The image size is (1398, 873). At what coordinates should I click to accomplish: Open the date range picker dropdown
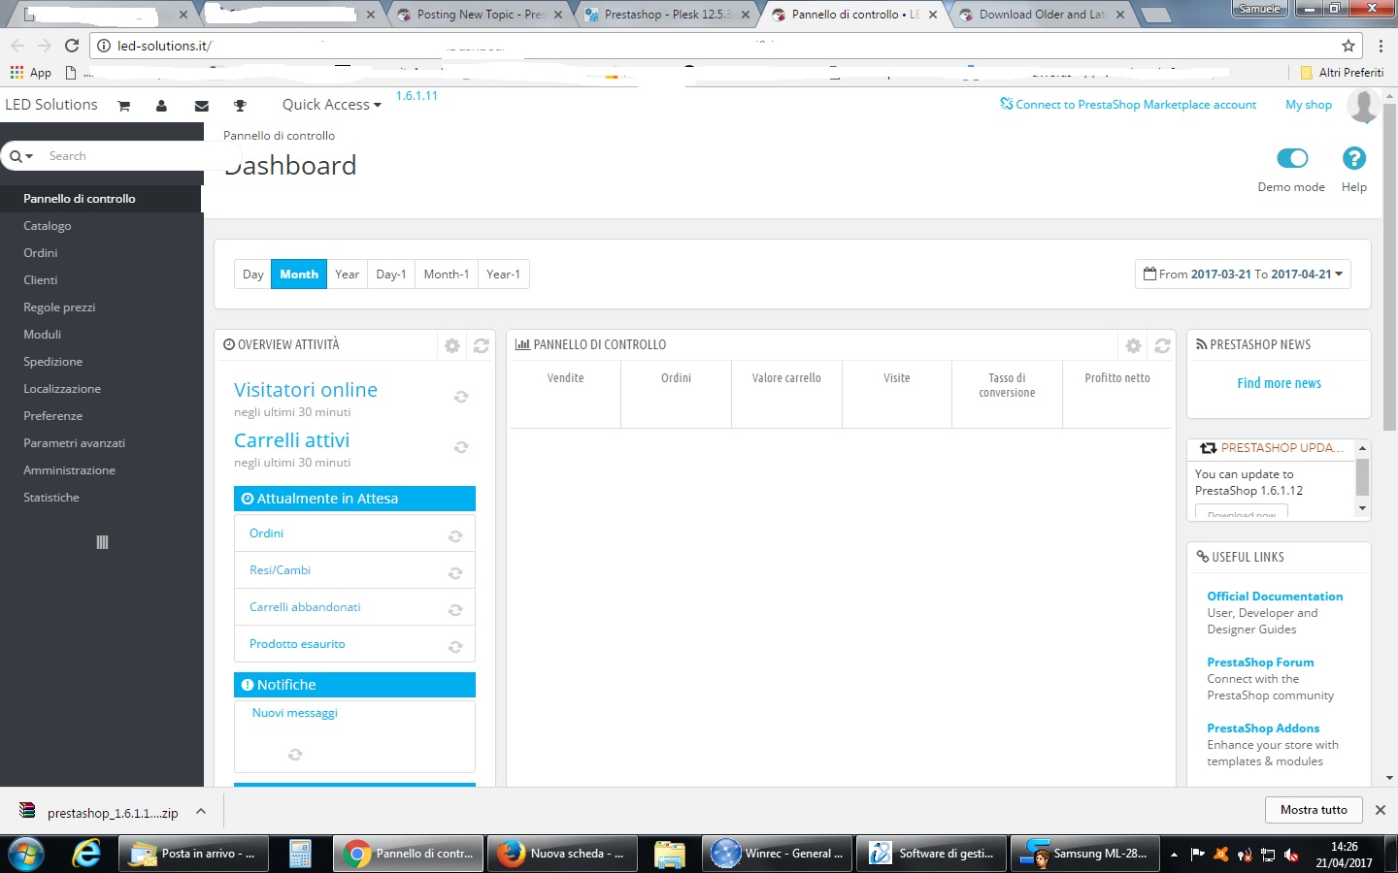point(1243,275)
